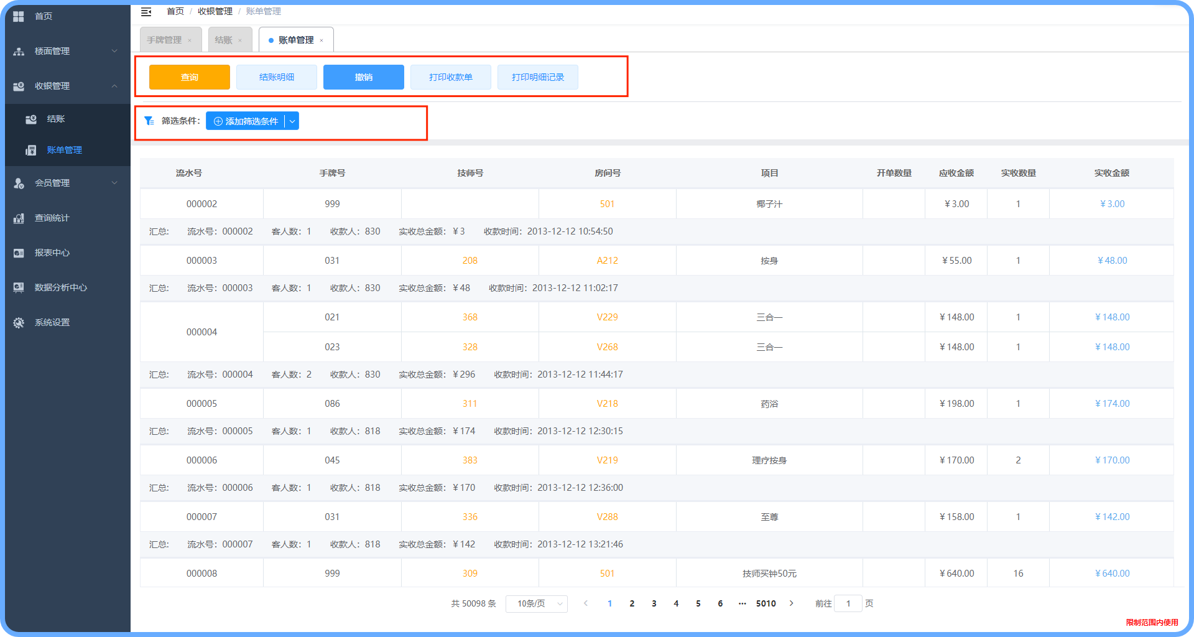Jump to last page 5010
This screenshot has height=637, width=1194.
[766, 603]
